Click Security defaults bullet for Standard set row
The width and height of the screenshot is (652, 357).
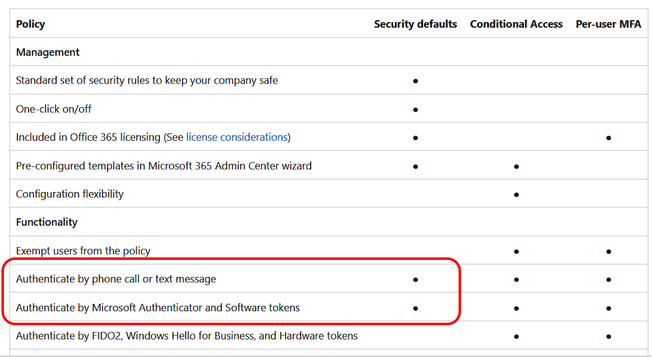(x=415, y=81)
